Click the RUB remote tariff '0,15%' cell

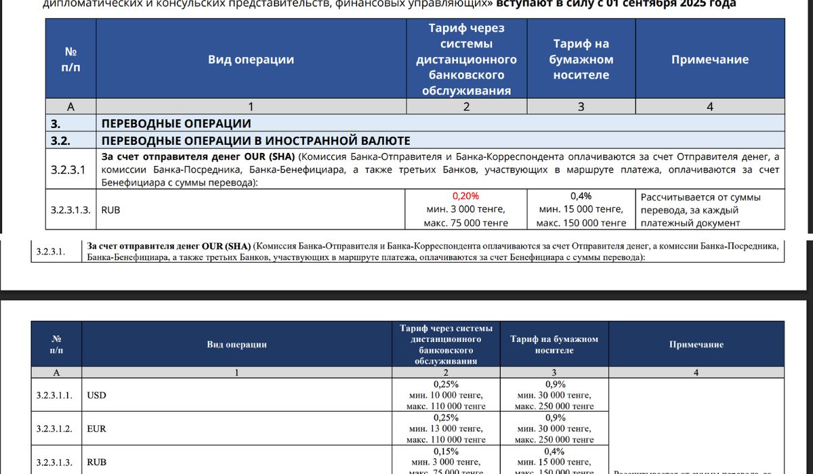[446, 460]
